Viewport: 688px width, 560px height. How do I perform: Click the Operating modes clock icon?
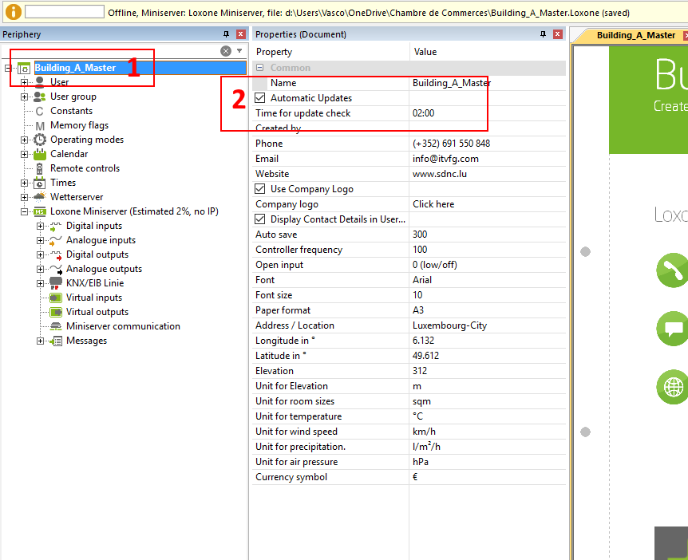pyautogui.click(x=39, y=140)
